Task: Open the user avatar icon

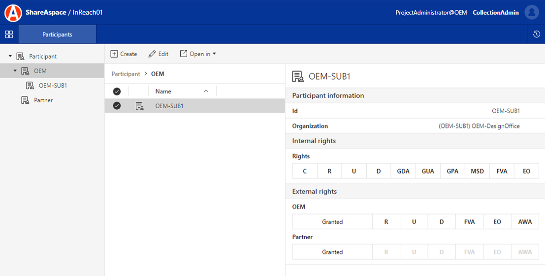Action: coord(531,12)
